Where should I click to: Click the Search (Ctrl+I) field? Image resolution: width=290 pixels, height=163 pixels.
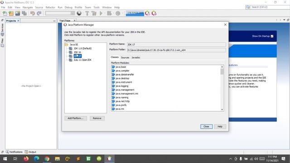tap(270, 7)
